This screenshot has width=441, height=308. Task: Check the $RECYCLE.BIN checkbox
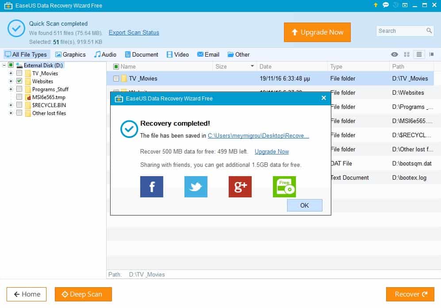click(19, 105)
